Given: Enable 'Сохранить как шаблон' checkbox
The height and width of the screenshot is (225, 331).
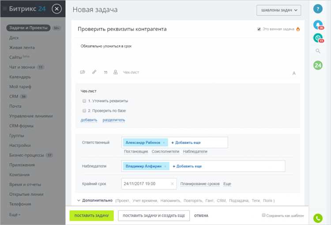Looking at the screenshot, I should [263, 215].
